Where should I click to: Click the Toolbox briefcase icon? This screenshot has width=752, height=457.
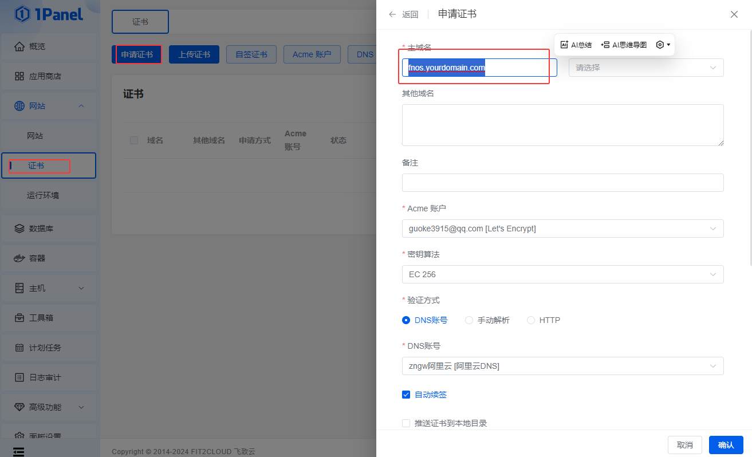tap(19, 318)
